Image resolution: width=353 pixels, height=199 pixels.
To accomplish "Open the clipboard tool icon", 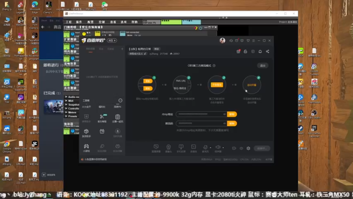I will (117, 117).
